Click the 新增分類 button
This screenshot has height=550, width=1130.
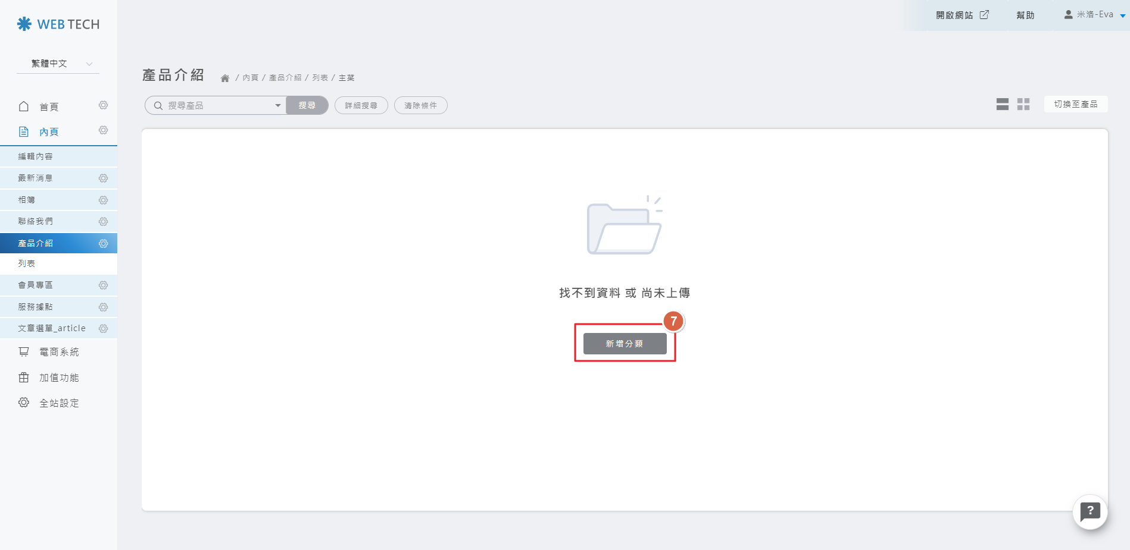(x=625, y=344)
